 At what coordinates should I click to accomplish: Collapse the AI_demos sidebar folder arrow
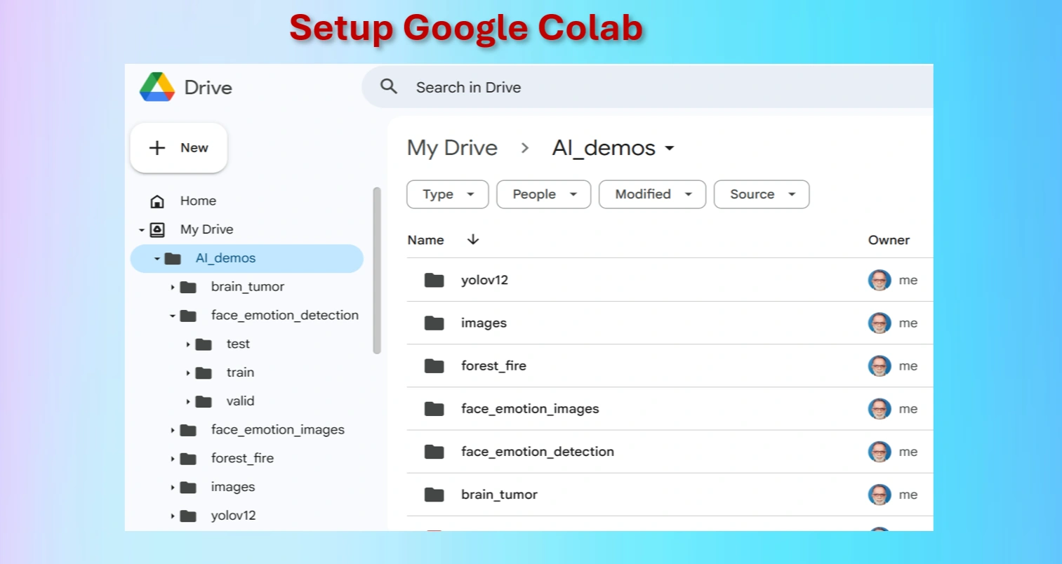click(157, 259)
